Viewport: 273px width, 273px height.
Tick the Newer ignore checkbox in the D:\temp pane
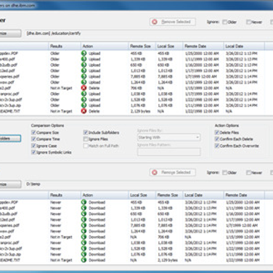pos(248,173)
